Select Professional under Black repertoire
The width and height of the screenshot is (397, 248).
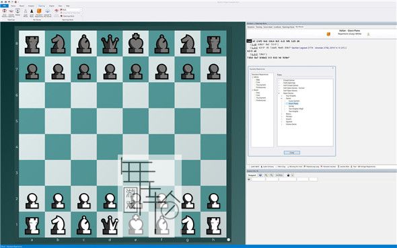click(261, 100)
